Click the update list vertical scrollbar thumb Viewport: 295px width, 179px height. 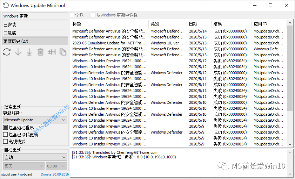(x=290, y=69)
